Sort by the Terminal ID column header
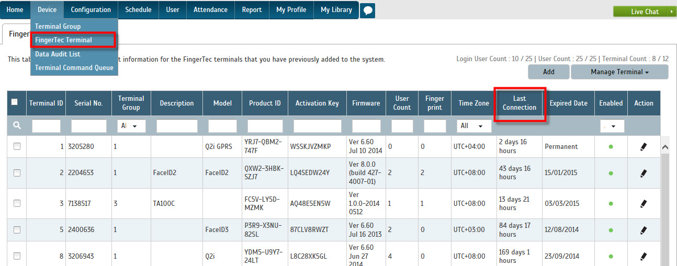Viewport: 677px width, 266px height. coord(46,103)
